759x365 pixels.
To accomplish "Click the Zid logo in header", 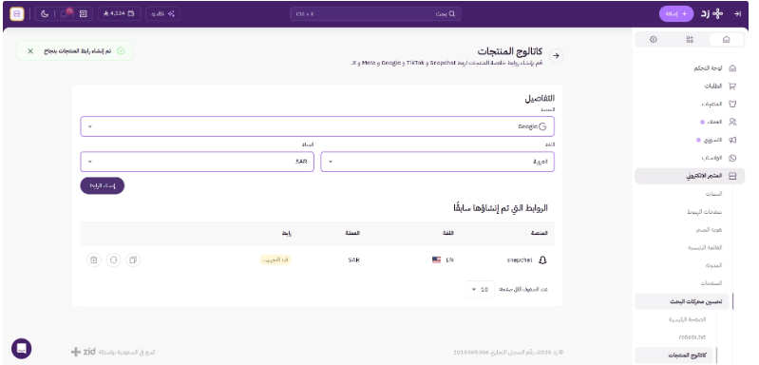I will (712, 14).
